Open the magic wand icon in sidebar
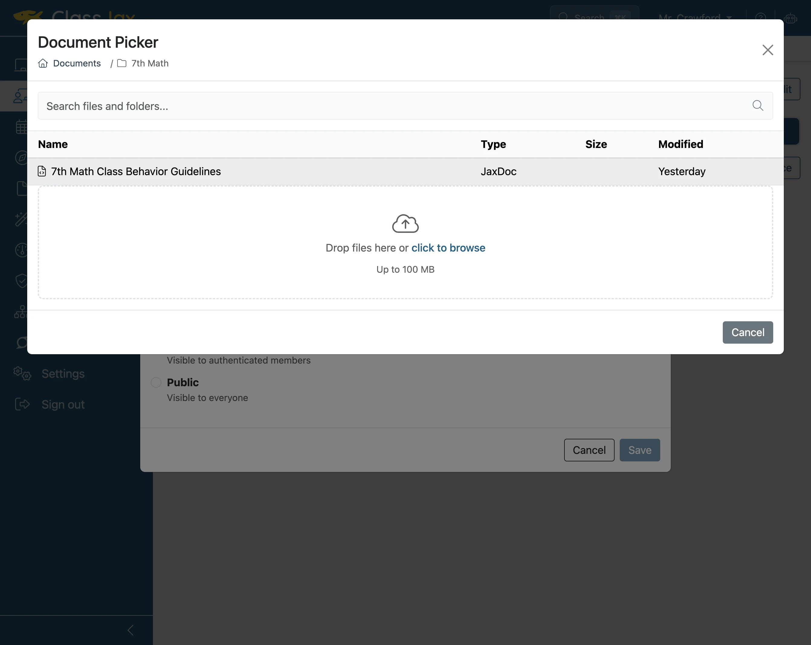This screenshot has height=645, width=811. point(21,219)
